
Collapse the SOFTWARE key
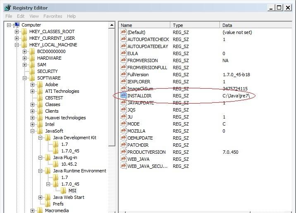pyautogui.click(x=24, y=78)
